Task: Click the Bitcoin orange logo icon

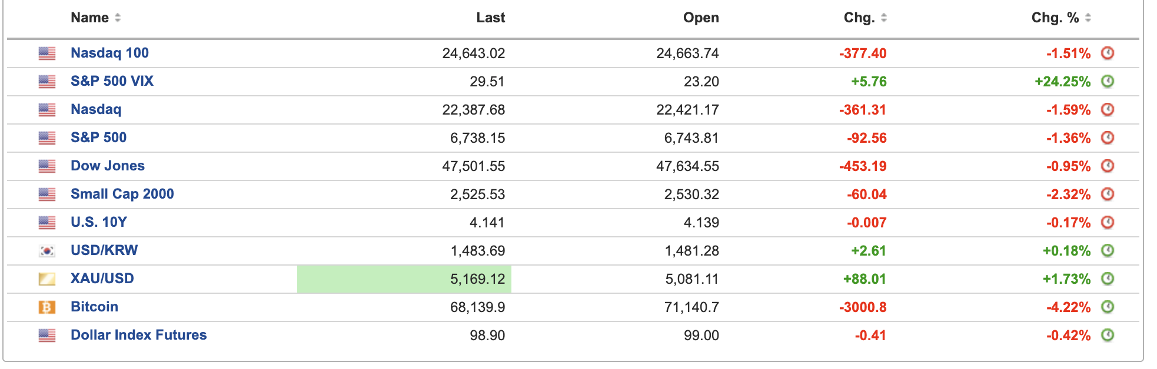Action: point(47,307)
